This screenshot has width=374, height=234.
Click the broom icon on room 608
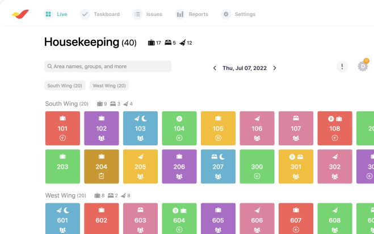click(335, 210)
